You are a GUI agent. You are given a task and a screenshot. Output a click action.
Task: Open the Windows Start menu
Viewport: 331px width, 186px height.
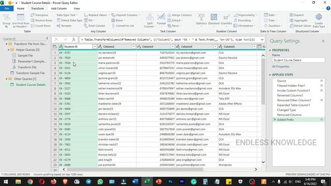click(6, 181)
